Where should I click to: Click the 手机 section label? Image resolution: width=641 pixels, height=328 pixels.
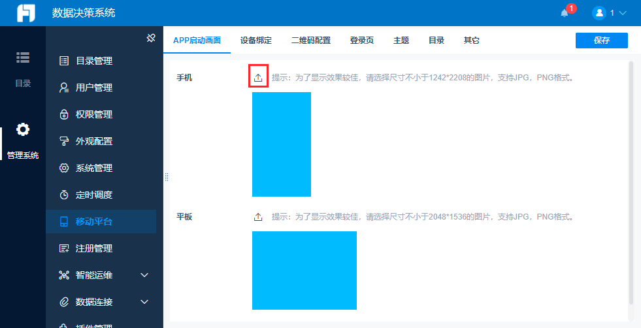click(x=184, y=77)
